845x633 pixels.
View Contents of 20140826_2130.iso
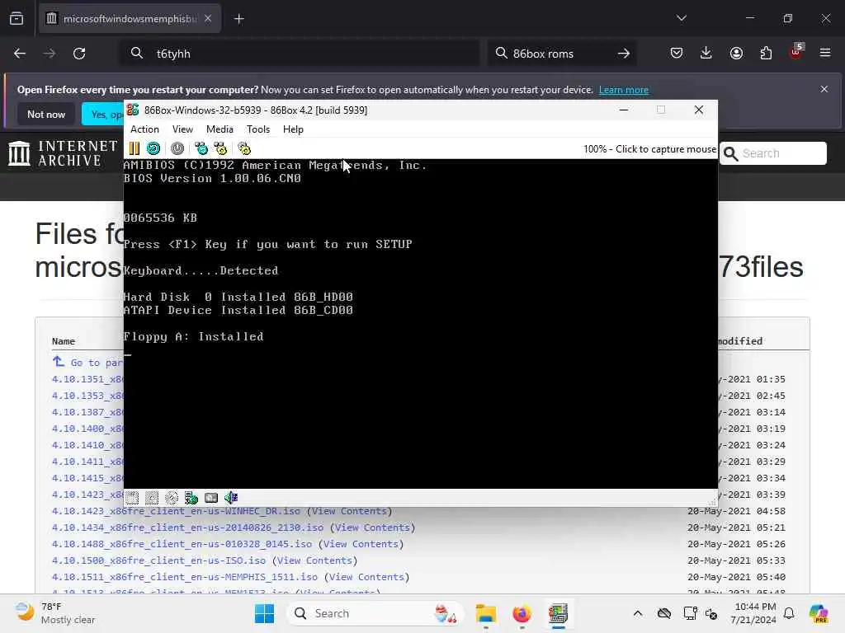pyautogui.click(x=372, y=527)
